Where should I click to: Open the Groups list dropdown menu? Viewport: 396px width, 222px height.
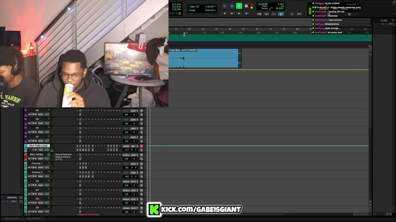[x=21, y=198]
